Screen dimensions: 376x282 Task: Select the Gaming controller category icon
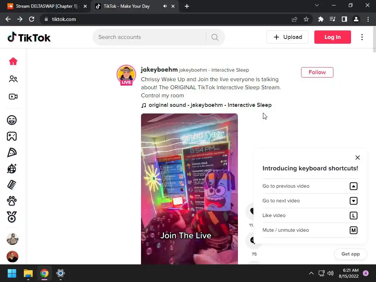pyautogui.click(x=12, y=136)
